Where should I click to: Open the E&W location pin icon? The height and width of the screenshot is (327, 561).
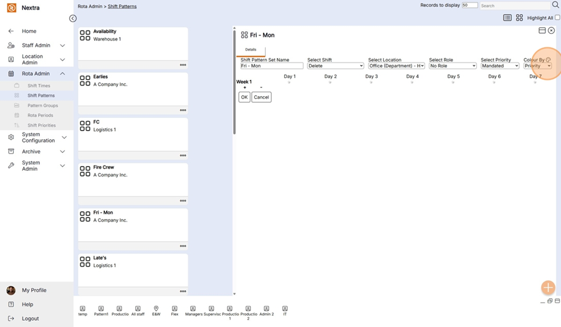(156, 308)
